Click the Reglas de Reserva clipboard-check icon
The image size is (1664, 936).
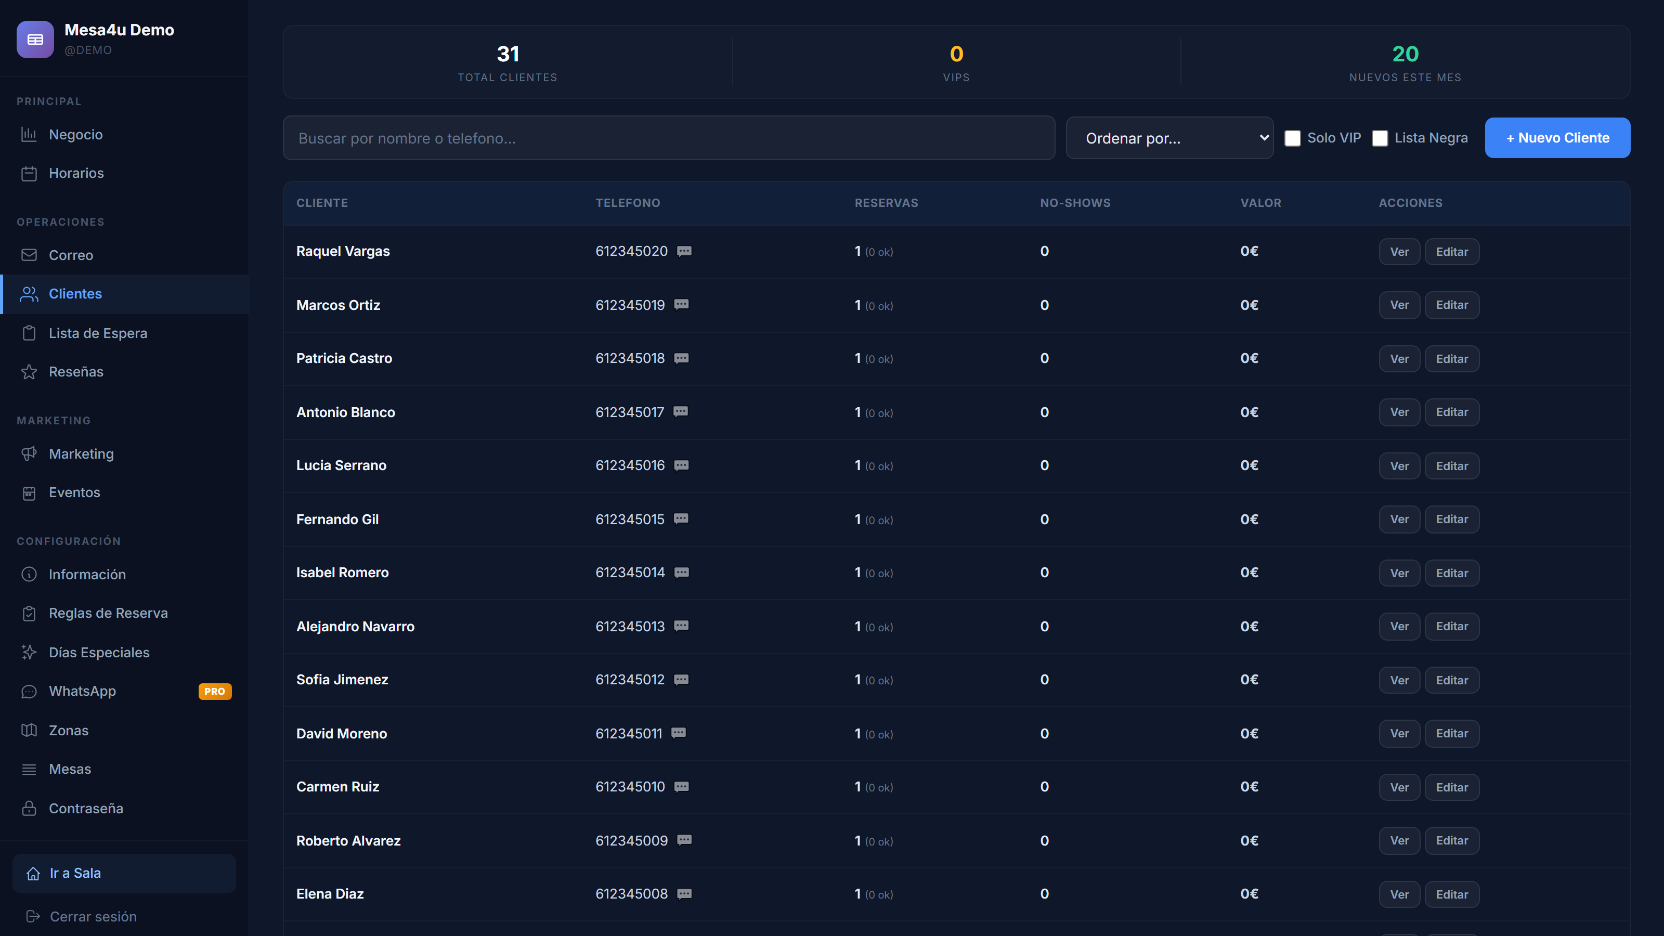click(29, 613)
